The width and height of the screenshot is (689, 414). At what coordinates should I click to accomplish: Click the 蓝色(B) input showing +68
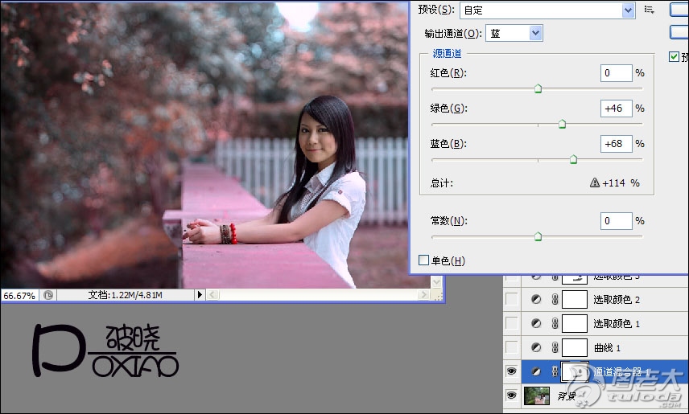pos(616,144)
